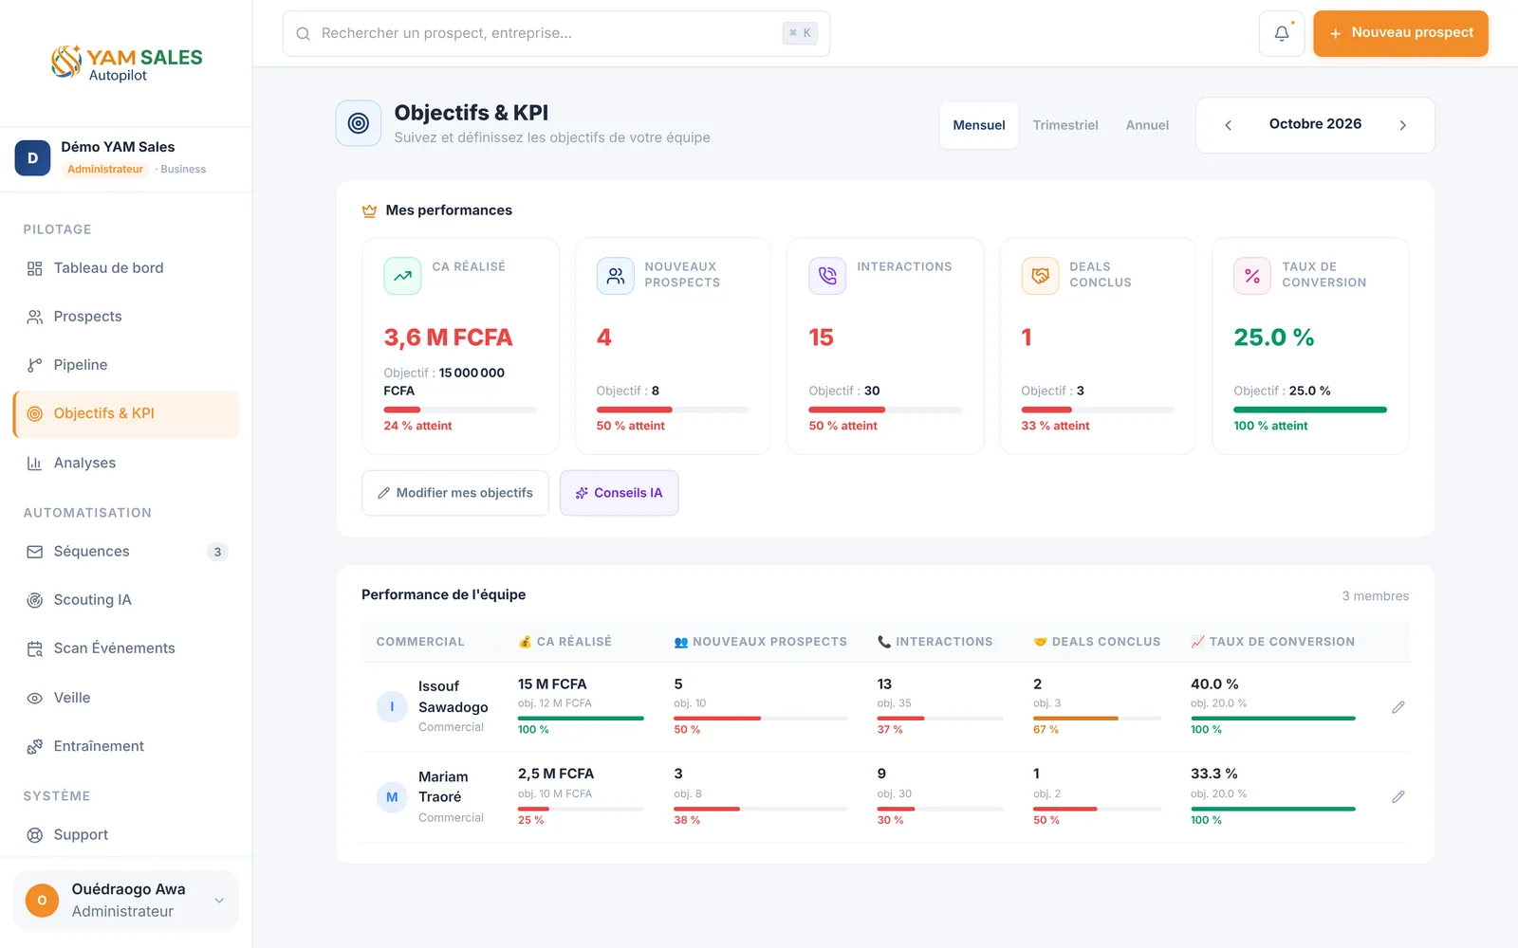The height and width of the screenshot is (948, 1518).
Task: Open Tableau de bord in sidebar
Action: click(x=126, y=268)
